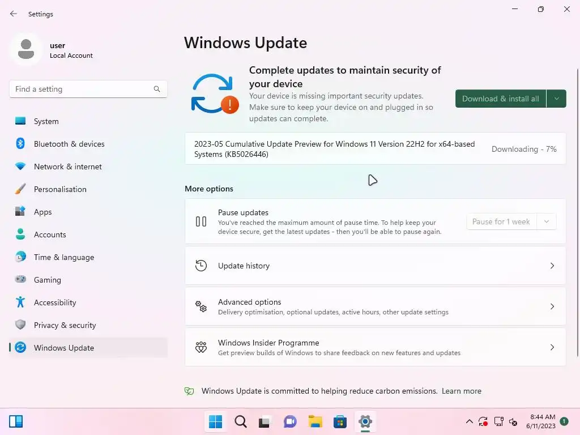Click the Pause updates pause icon
Screen dimensions: 580x435
pyautogui.click(x=201, y=221)
